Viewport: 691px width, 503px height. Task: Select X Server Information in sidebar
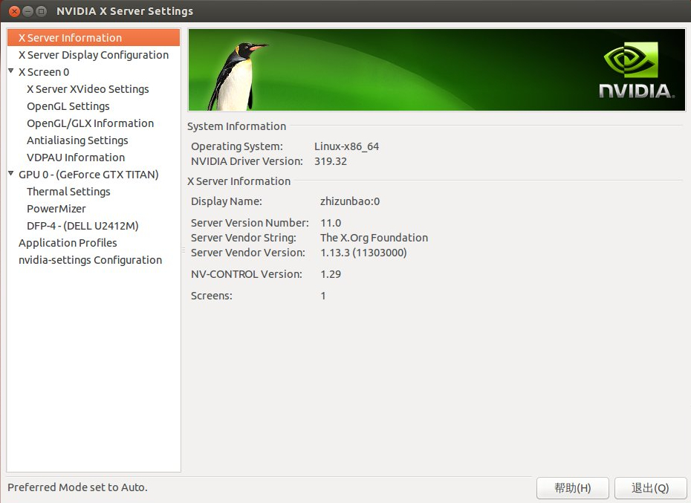tap(94, 38)
